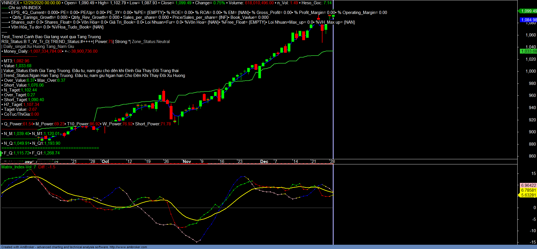Select the Dec month marker on date axis
The image size is (537, 249).
tap(264, 162)
